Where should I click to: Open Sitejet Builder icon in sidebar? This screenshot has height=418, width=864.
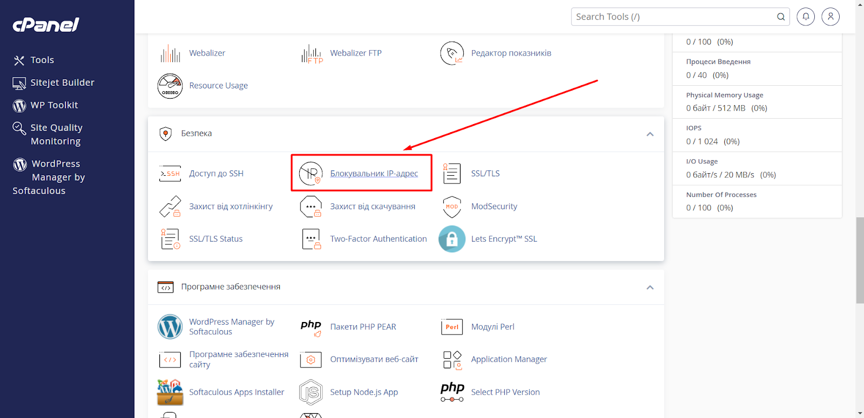tap(19, 83)
